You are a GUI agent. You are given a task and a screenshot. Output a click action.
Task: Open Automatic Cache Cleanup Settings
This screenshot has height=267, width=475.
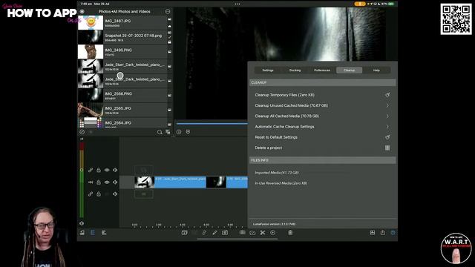tap(322, 127)
